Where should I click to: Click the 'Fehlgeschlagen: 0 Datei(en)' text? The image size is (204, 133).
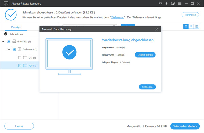[x=116, y=62]
